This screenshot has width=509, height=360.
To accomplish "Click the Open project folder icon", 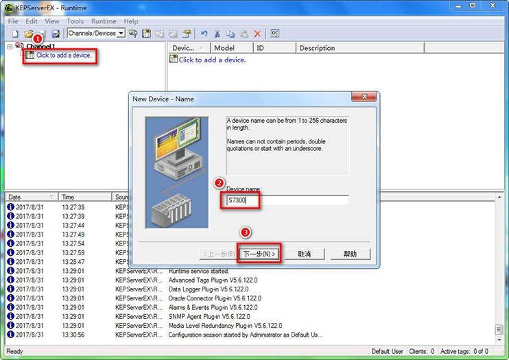I will 29,34.
